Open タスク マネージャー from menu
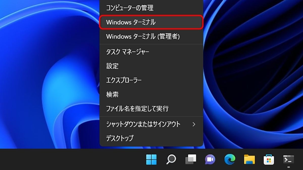 pos(151,52)
